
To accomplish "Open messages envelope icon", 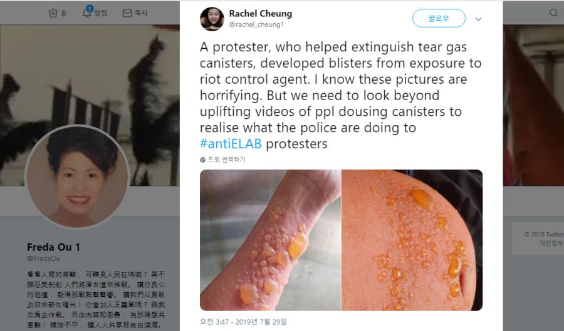I will click(x=127, y=13).
